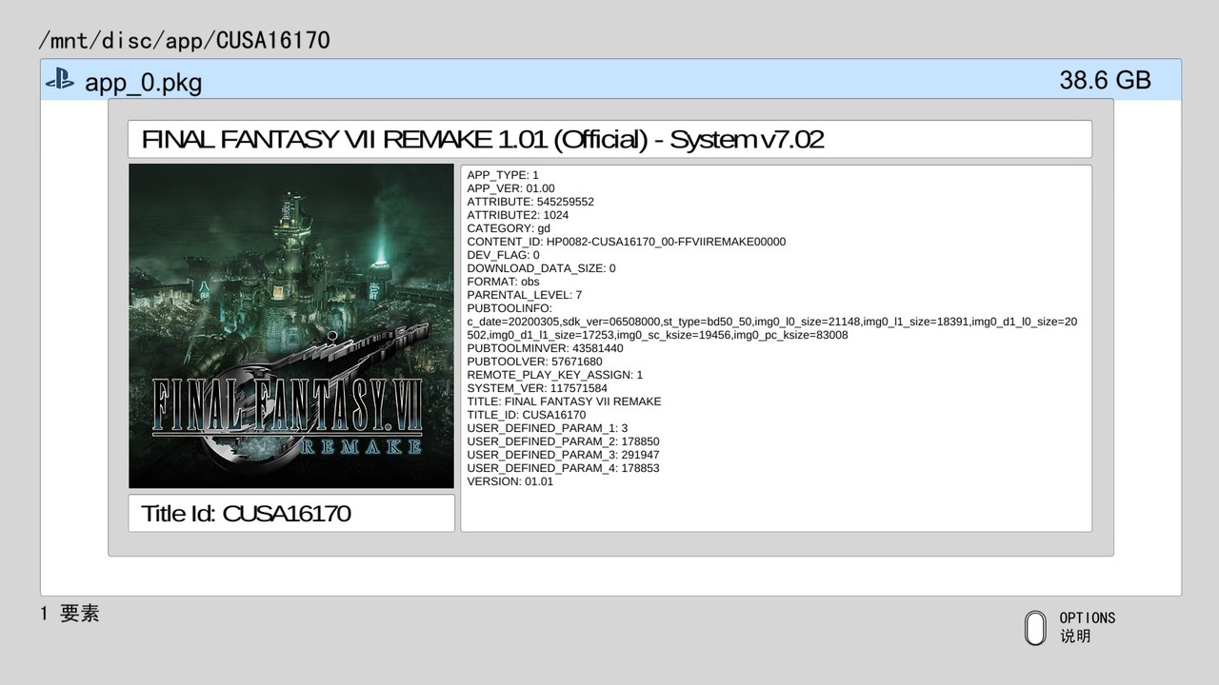This screenshot has height=685, width=1219.
Task: Click the PUBTOOLVER: 57671680 line
Action: pos(534,362)
